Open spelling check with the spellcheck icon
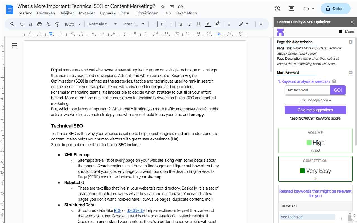Image resolution: width=357 pixels, height=223 pixels. coord(48,24)
